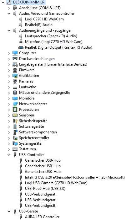Select the AURA LED Controller label

coord(42,217)
